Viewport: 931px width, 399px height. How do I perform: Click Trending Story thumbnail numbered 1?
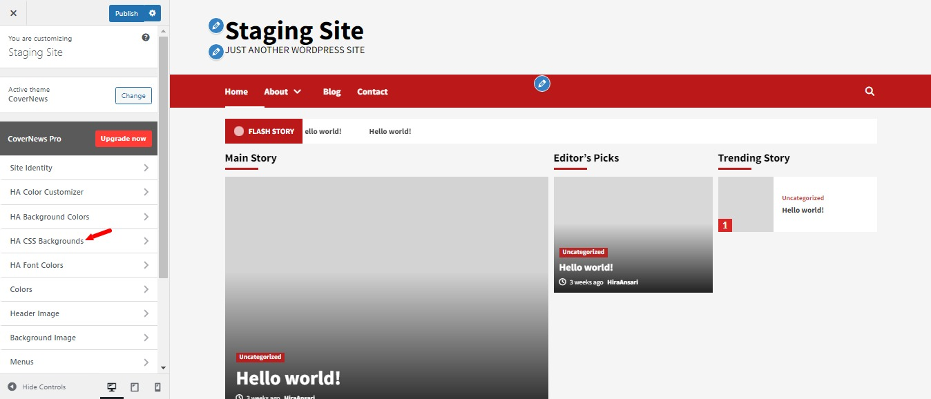(746, 204)
